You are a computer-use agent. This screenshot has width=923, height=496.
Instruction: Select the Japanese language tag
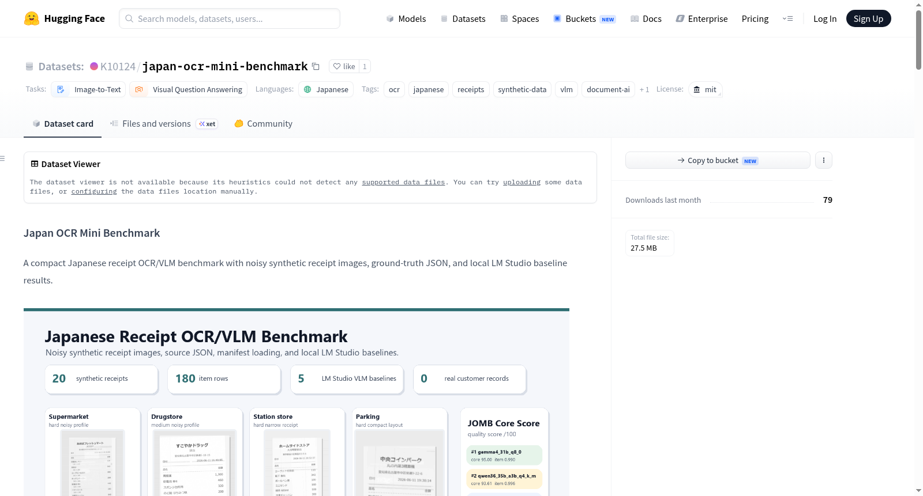click(326, 89)
